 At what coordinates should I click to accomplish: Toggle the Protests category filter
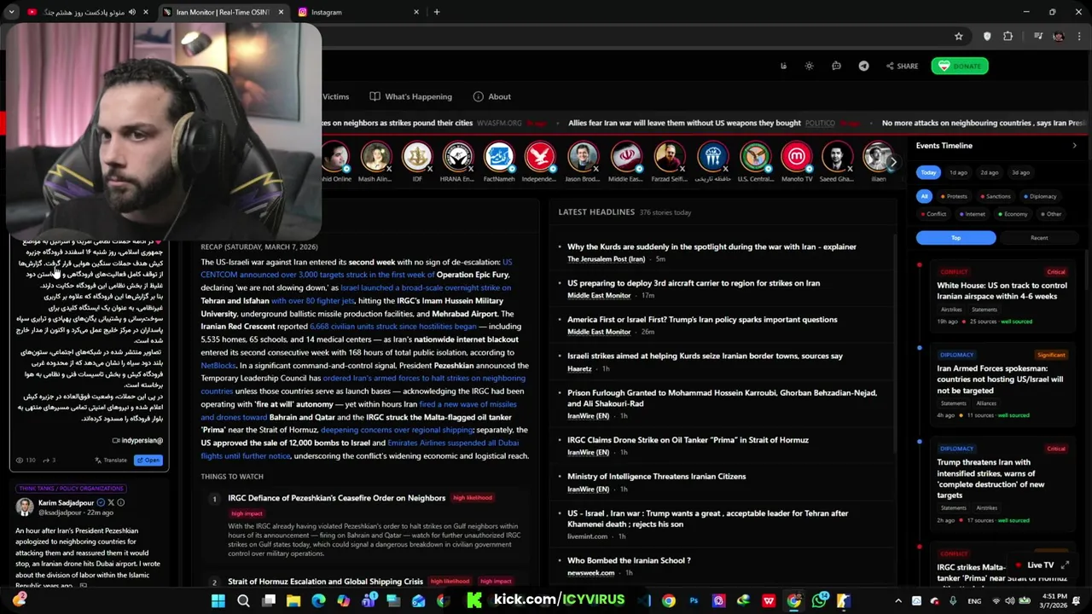[x=953, y=196]
